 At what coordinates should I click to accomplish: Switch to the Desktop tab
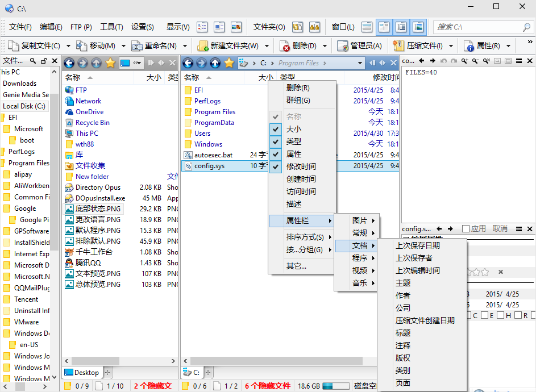click(x=82, y=372)
